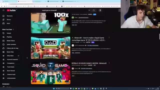Click the Windows taskbar search box
The image size is (160, 90).
62,88
